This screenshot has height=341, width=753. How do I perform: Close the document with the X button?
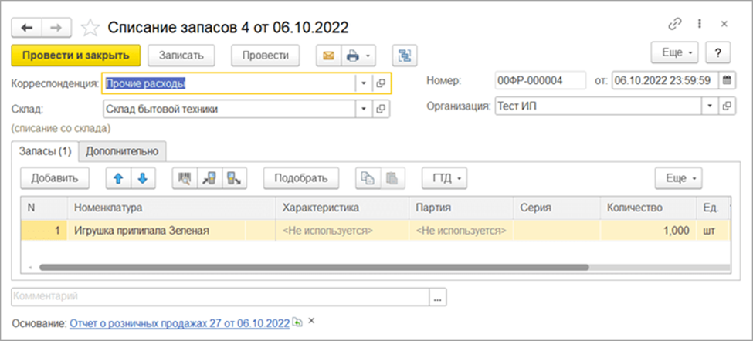tap(724, 24)
